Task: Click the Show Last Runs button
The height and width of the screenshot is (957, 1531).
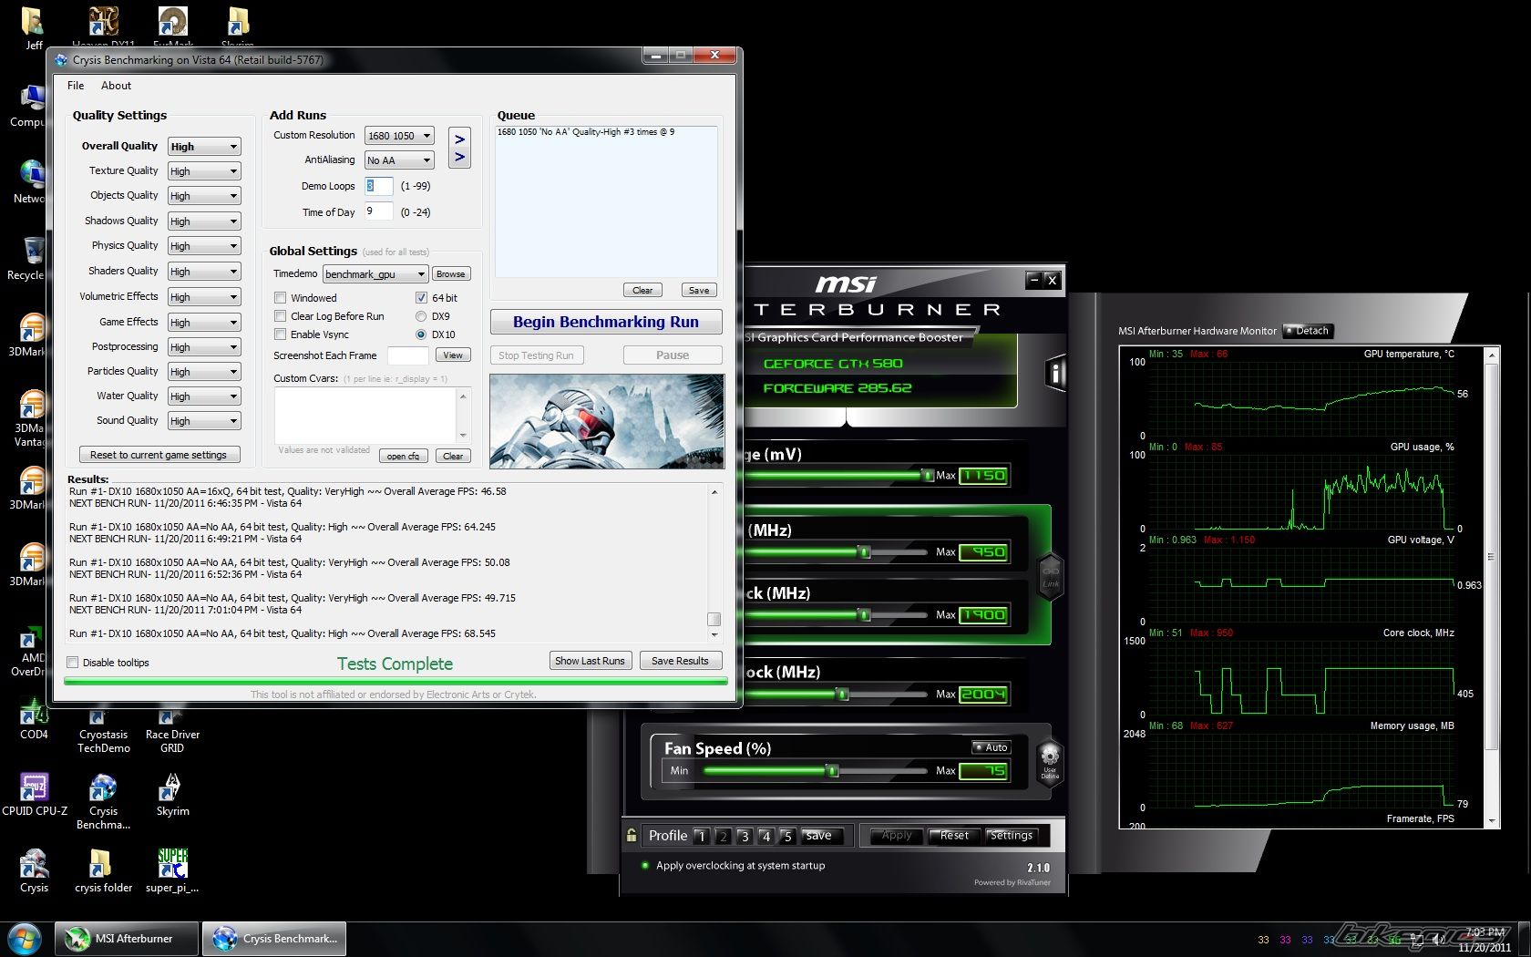Action: coord(590,661)
